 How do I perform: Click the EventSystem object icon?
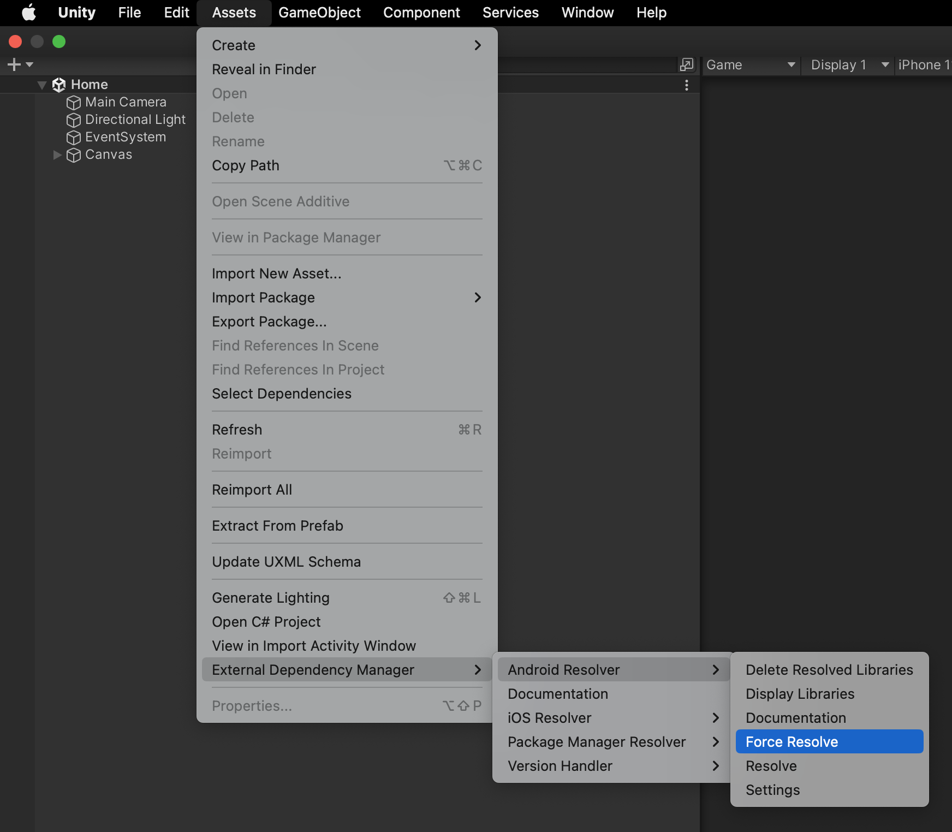click(x=73, y=138)
